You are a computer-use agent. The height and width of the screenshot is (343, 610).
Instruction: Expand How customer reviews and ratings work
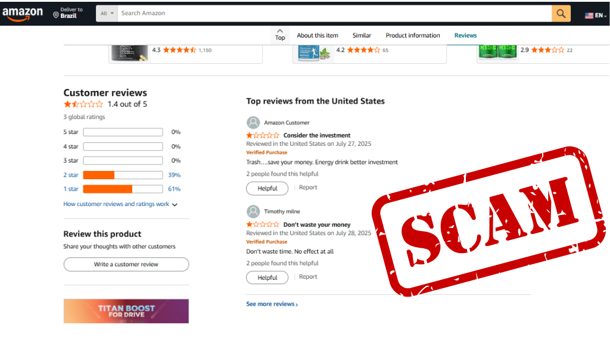pyautogui.click(x=120, y=204)
